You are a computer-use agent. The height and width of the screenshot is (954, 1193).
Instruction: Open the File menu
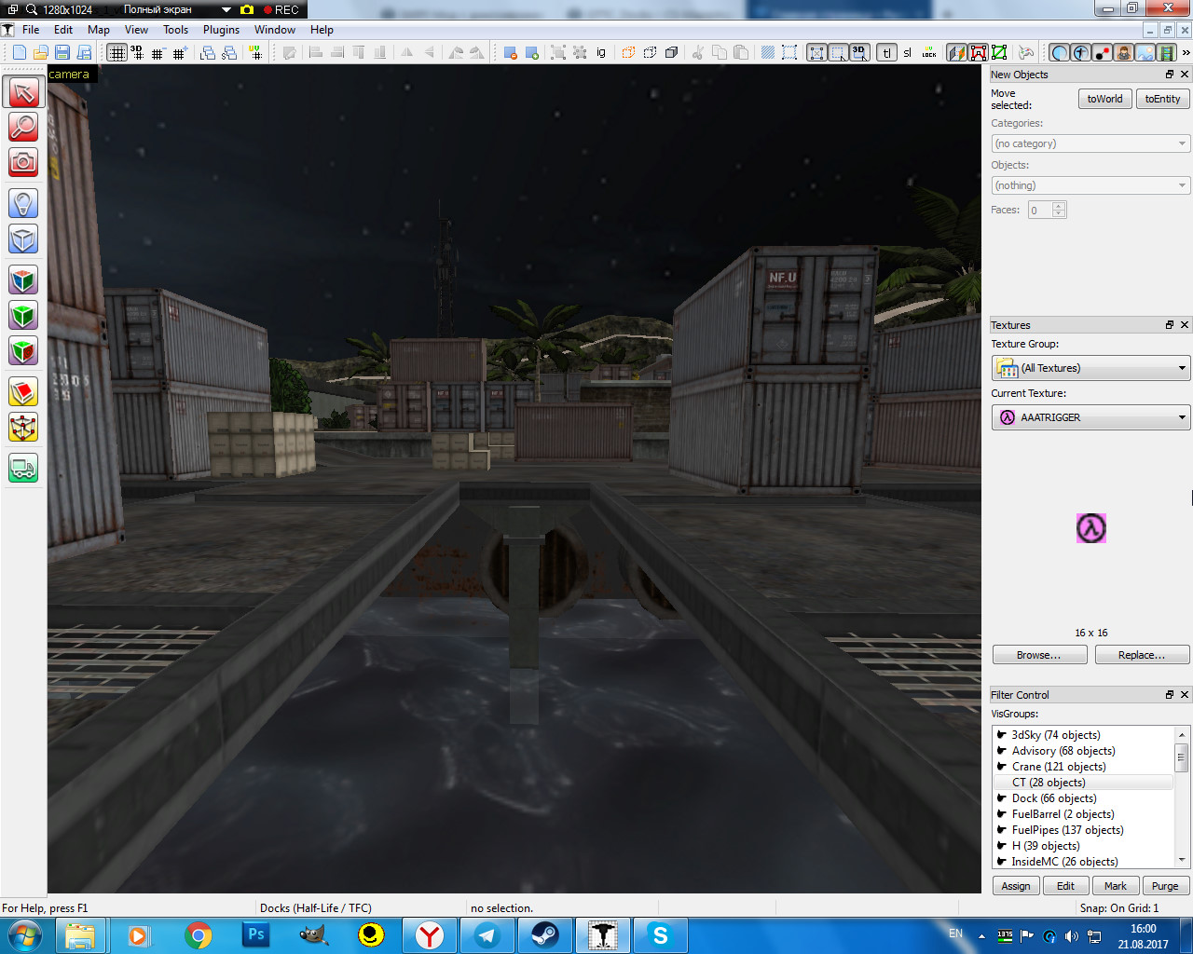click(x=31, y=30)
